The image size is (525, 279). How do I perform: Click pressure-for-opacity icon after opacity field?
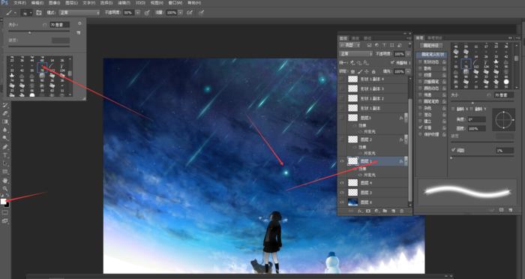(147, 13)
